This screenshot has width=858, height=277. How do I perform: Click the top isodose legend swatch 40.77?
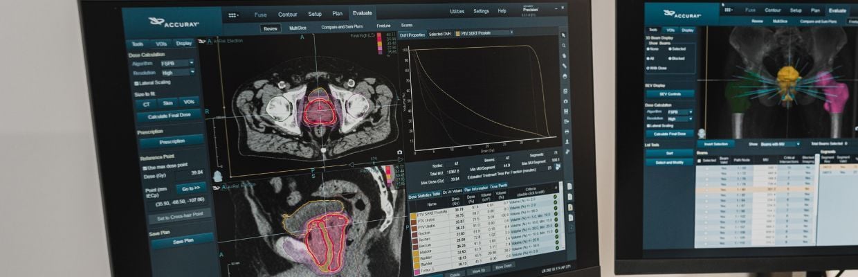click(x=378, y=34)
